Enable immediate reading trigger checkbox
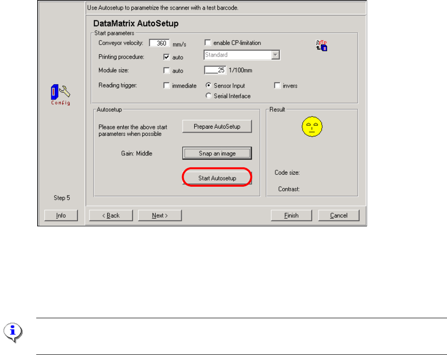 [167, 86]
